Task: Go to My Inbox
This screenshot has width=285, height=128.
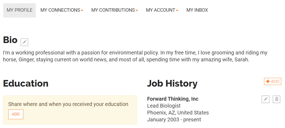Action: pos(197,10)
